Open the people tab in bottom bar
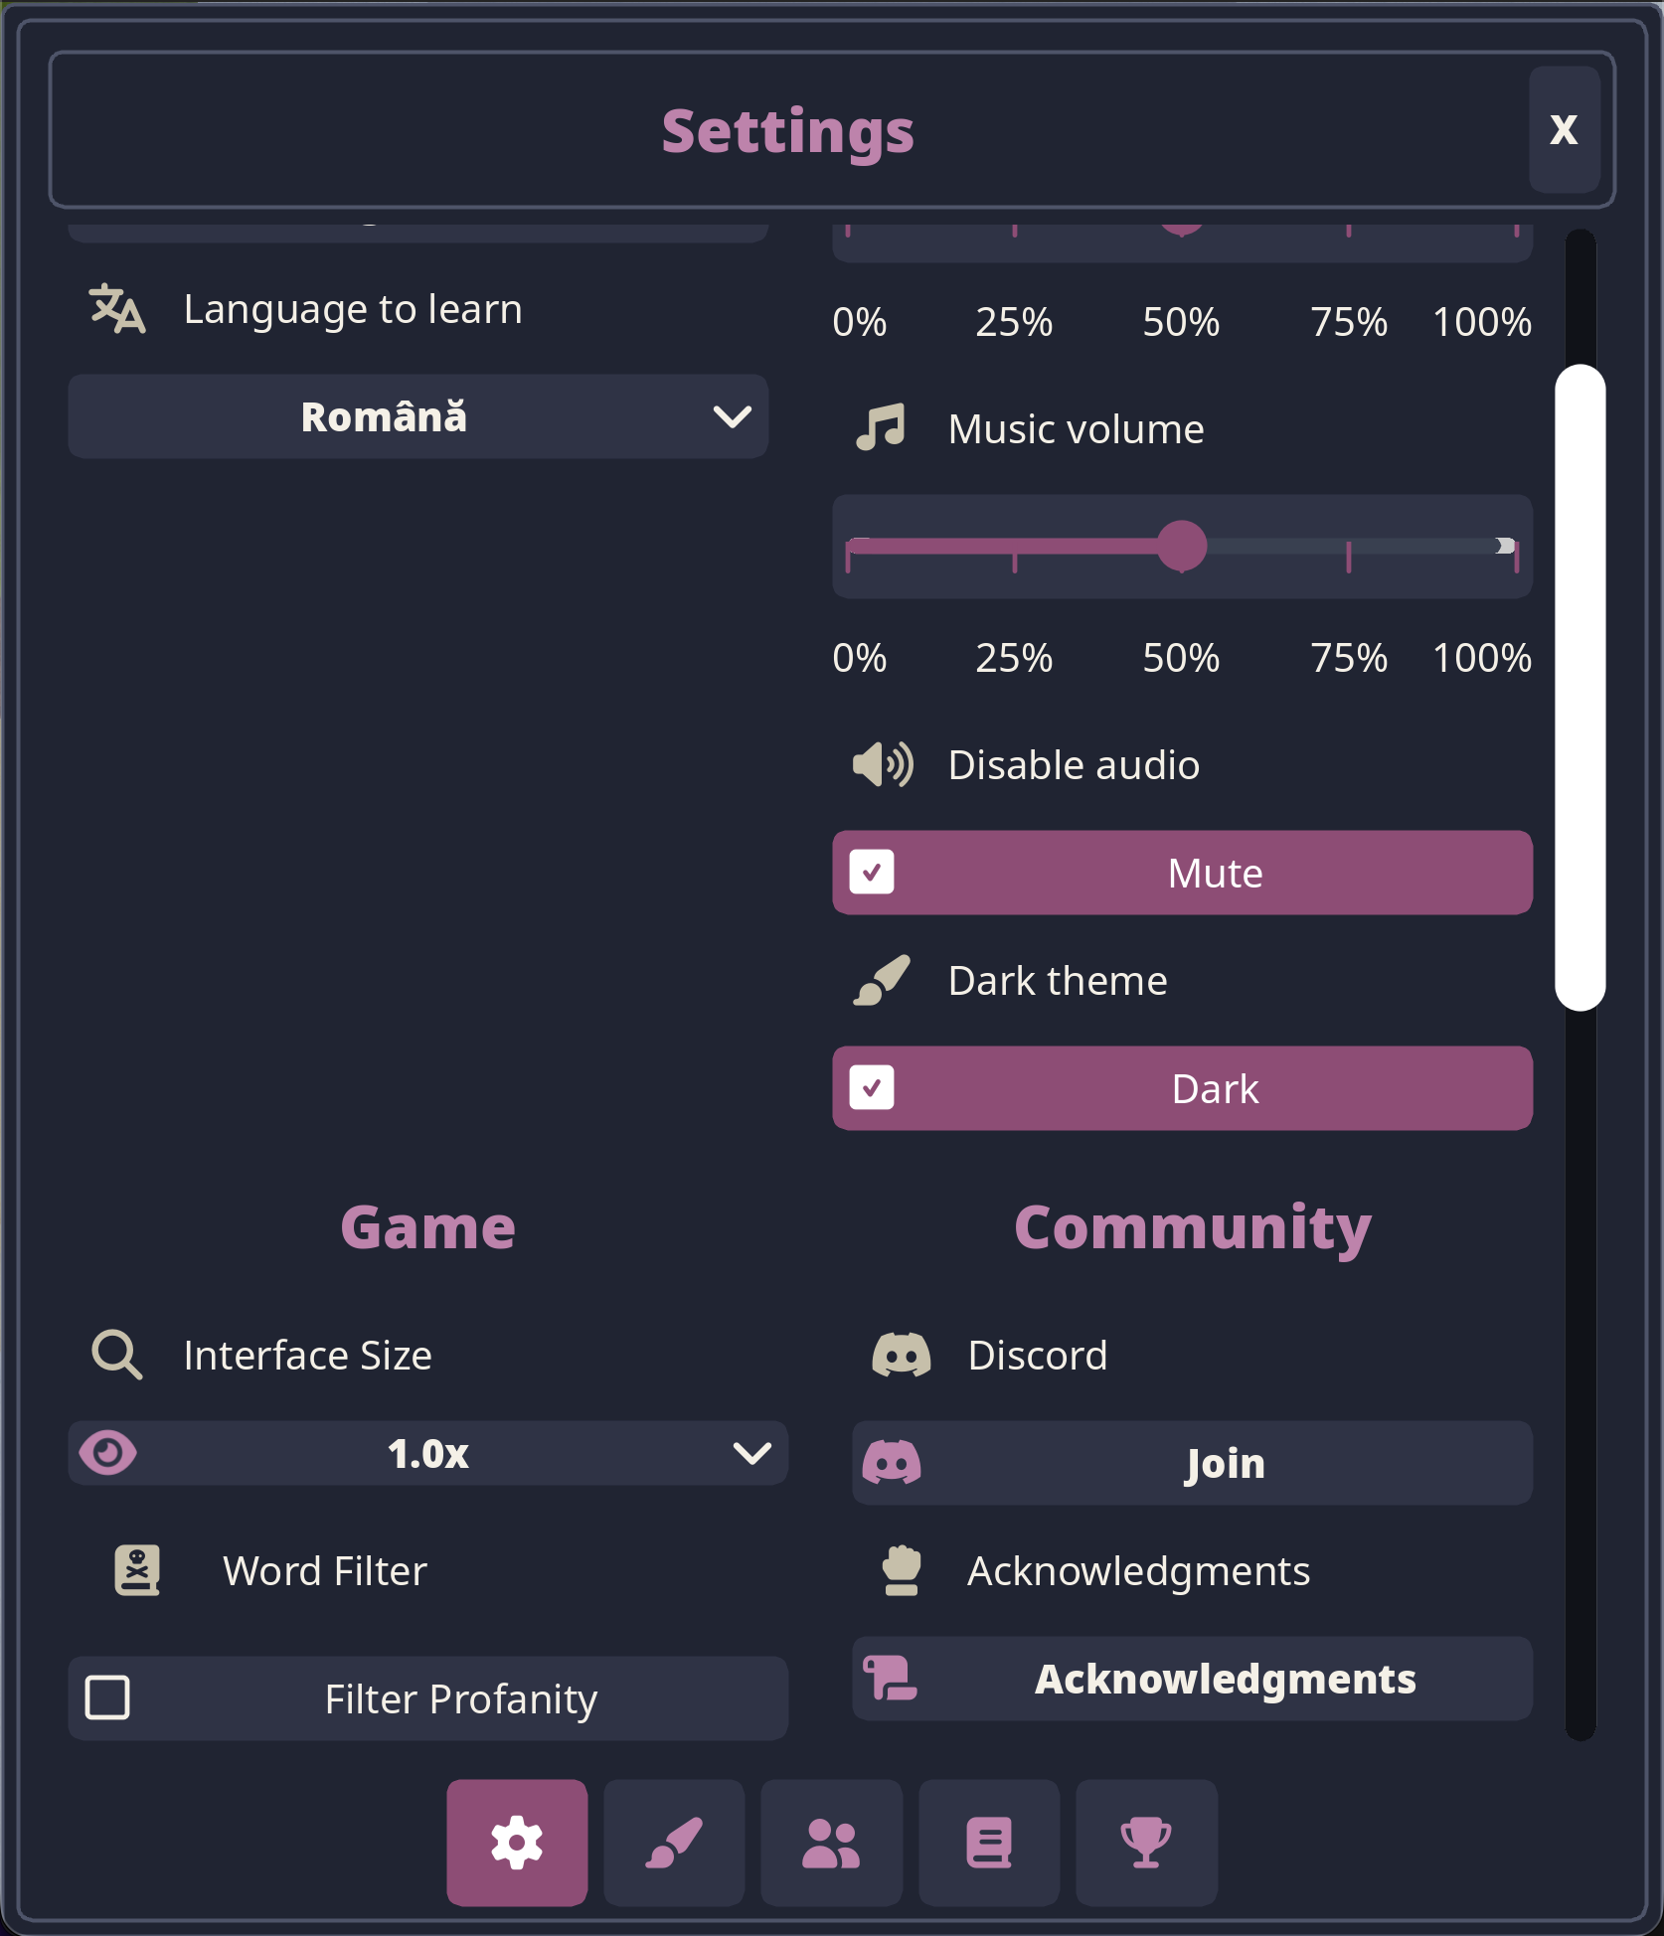The height and width of the screenshot is (1936, 1664). coord(831,1843)
